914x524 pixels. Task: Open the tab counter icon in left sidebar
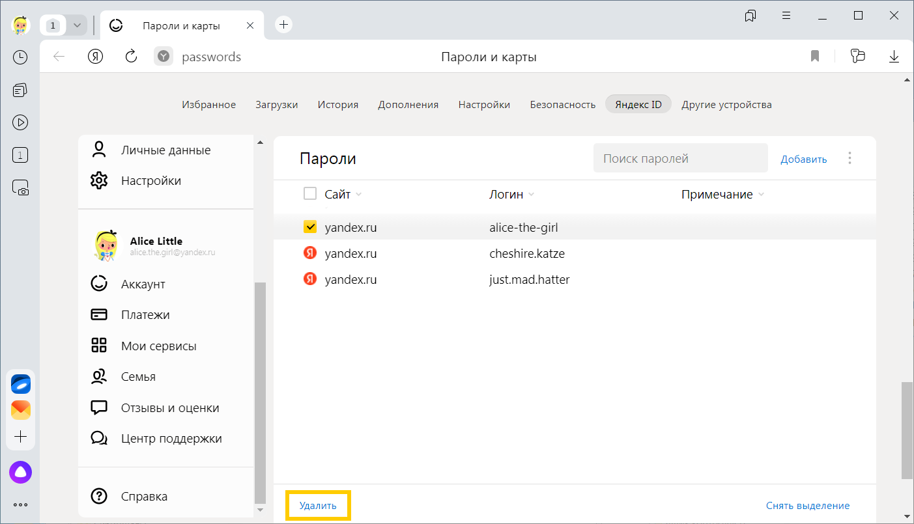20,155
